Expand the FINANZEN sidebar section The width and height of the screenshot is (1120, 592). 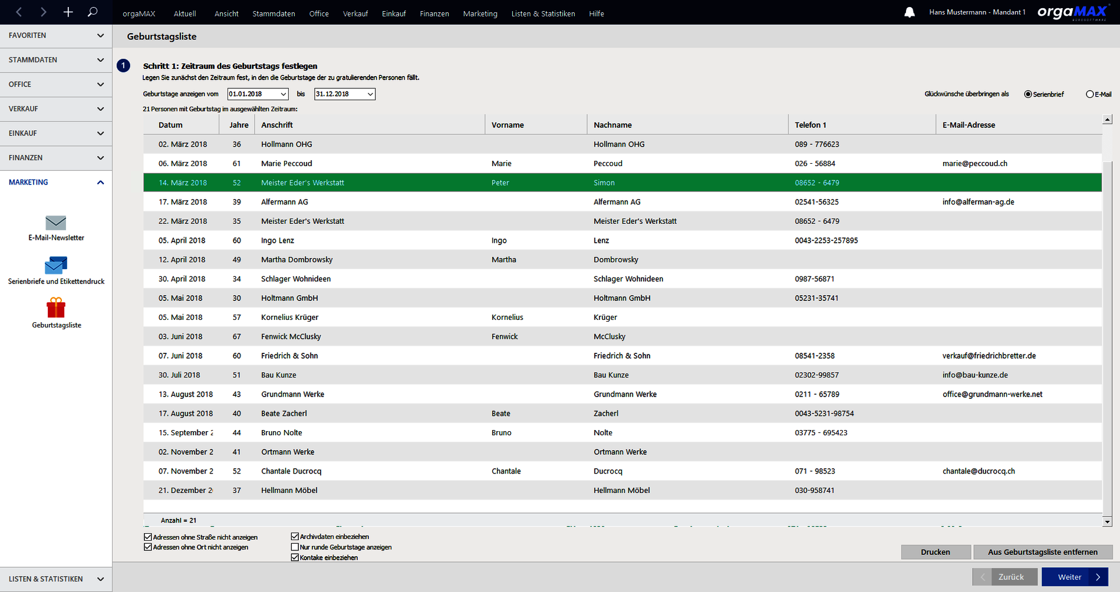(x=56, y=158)
